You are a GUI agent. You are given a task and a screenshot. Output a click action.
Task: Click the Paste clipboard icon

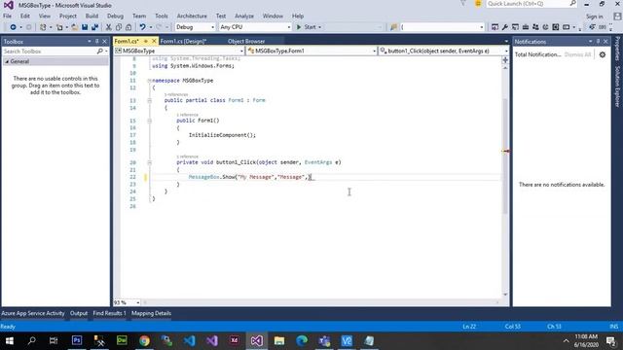(128, 27)
